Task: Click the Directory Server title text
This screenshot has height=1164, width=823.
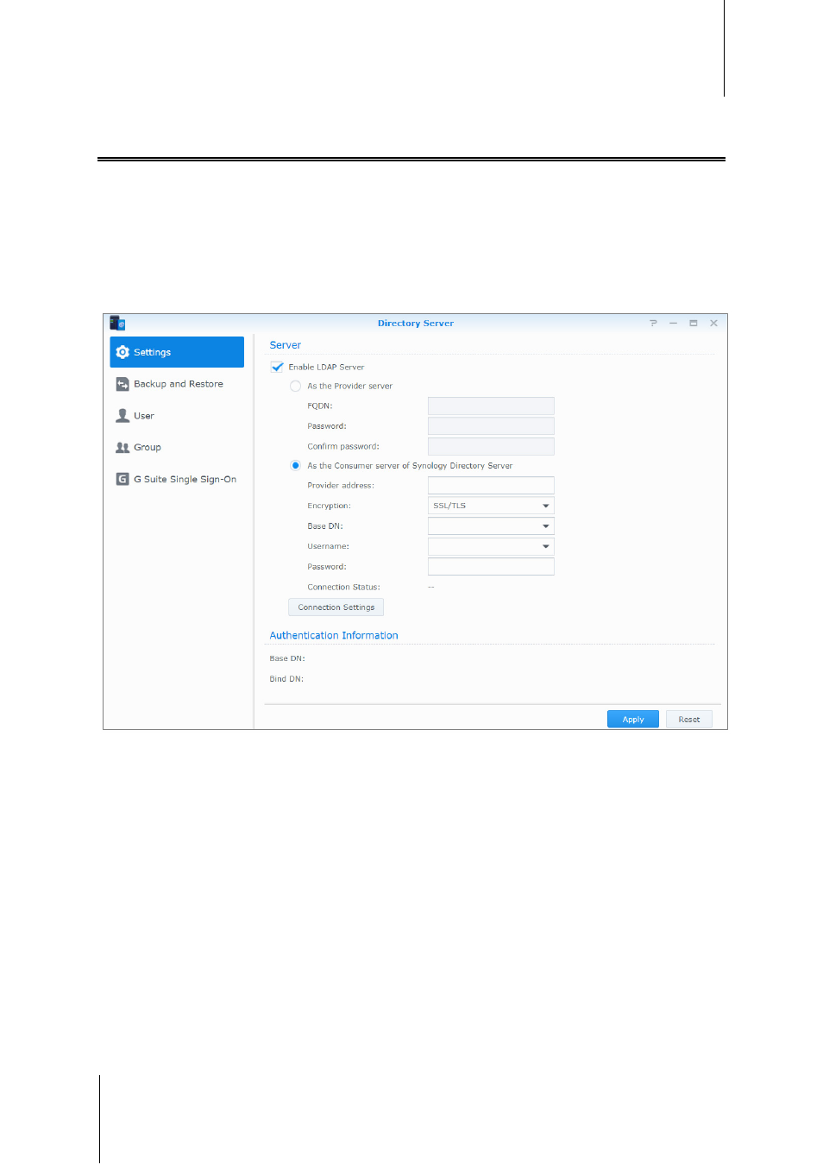Action: [x=416, y=324]
